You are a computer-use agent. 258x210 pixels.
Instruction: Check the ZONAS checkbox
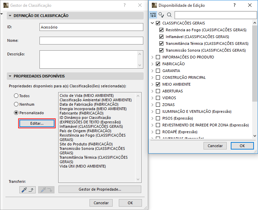pos(158,105)
